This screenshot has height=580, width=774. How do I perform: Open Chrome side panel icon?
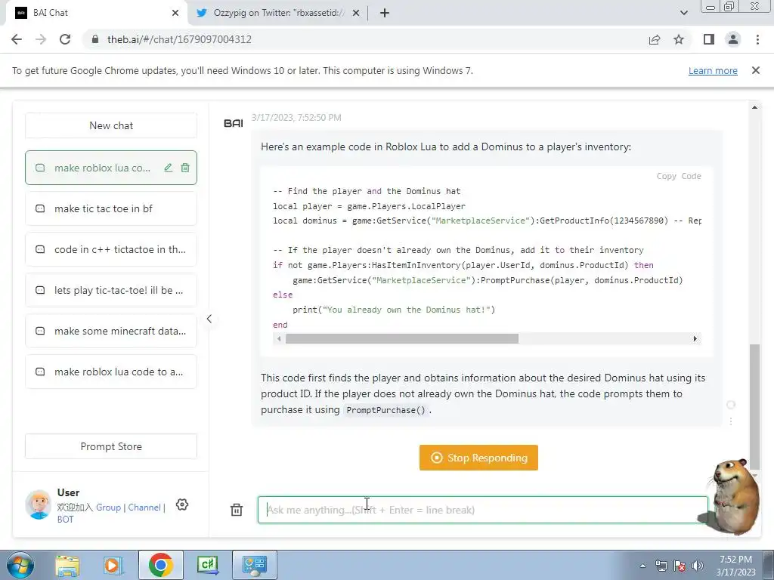click(x=709, y=39)
